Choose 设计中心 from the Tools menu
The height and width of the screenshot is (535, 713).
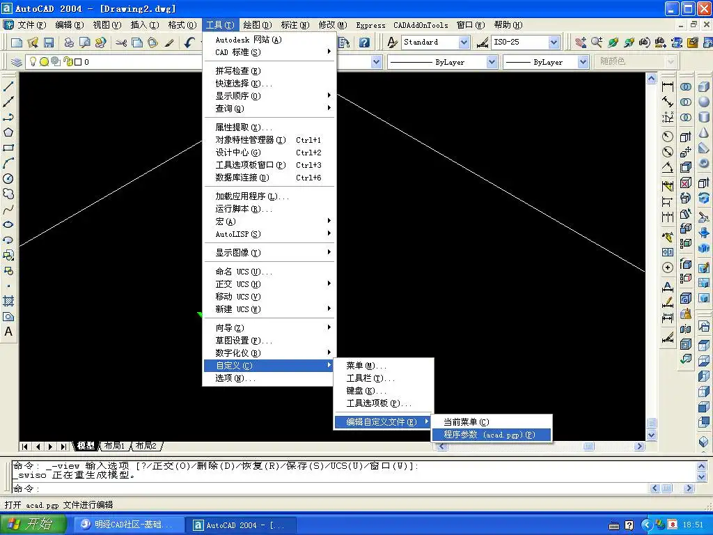(x=269, y=153)
